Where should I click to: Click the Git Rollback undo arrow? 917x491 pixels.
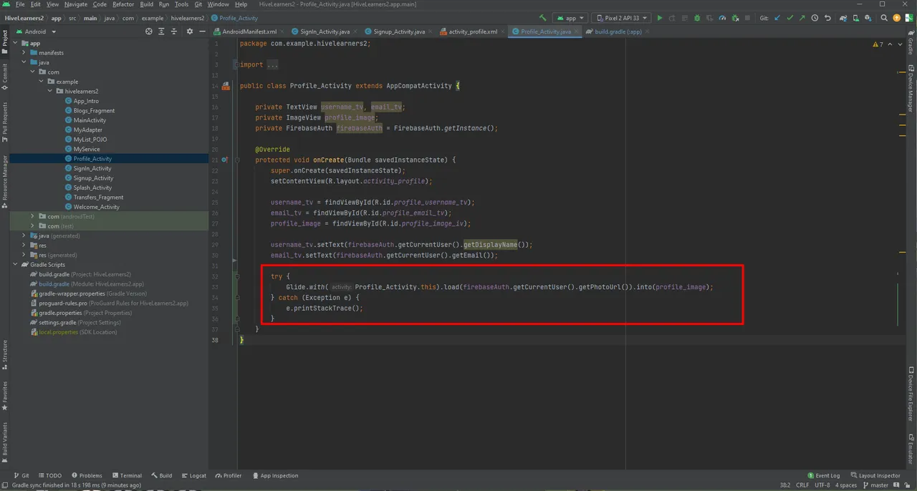coord(828,18)
